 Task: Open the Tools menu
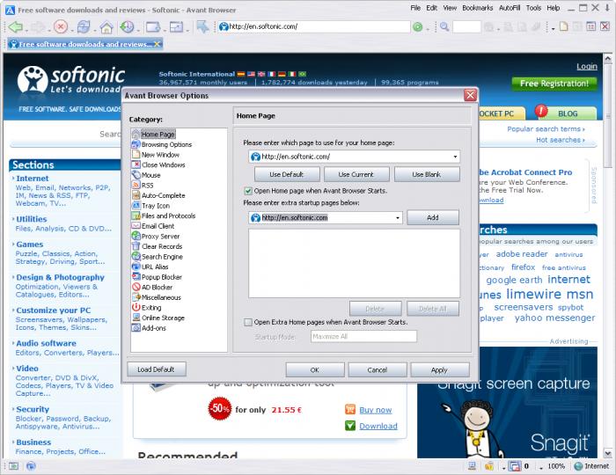click(533, 8)
